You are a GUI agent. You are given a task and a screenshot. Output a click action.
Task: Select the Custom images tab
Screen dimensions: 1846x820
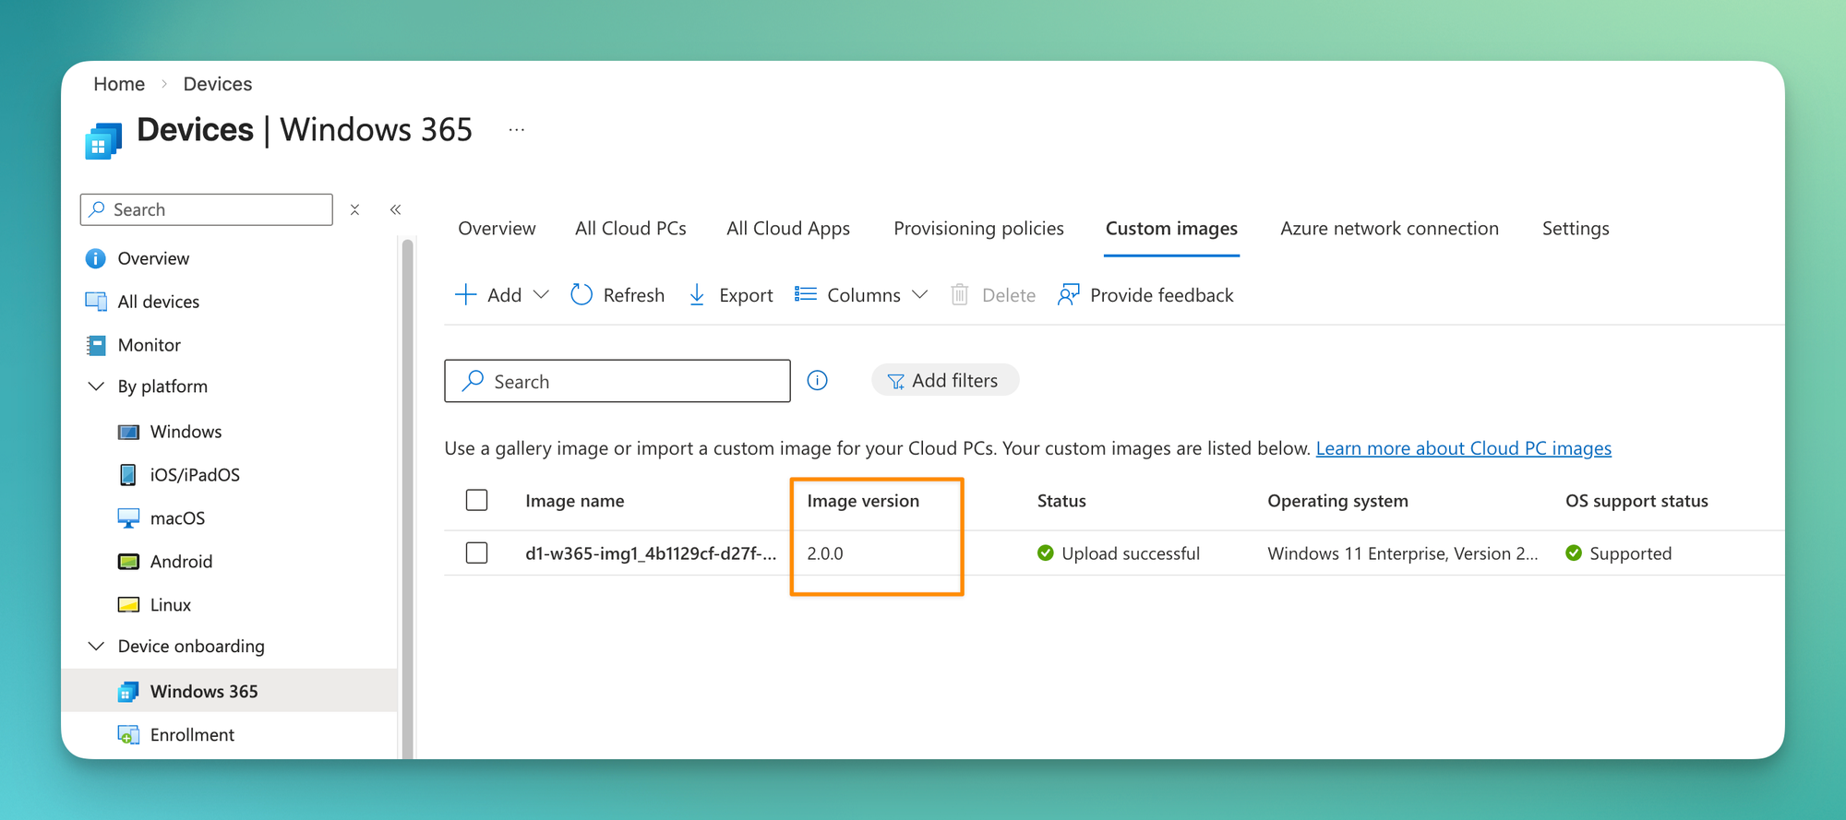(x=1171, y=229)
